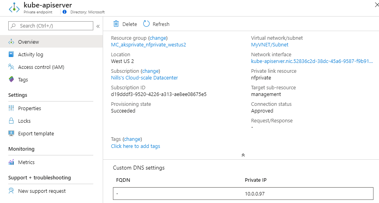
Task: Change the resource group
Action: pyautogui.click(x=158, y=38)
